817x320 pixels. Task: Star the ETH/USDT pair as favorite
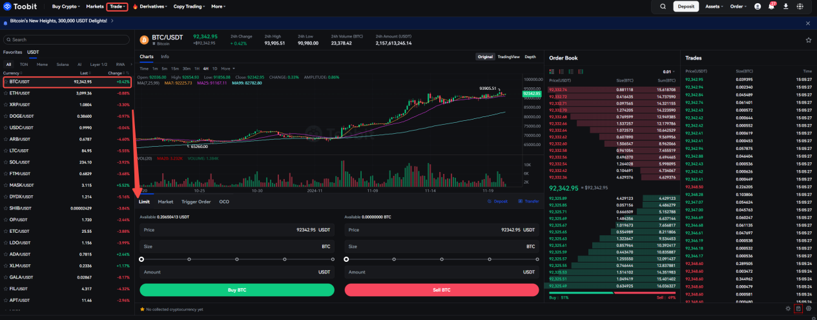tap(6, 94)
